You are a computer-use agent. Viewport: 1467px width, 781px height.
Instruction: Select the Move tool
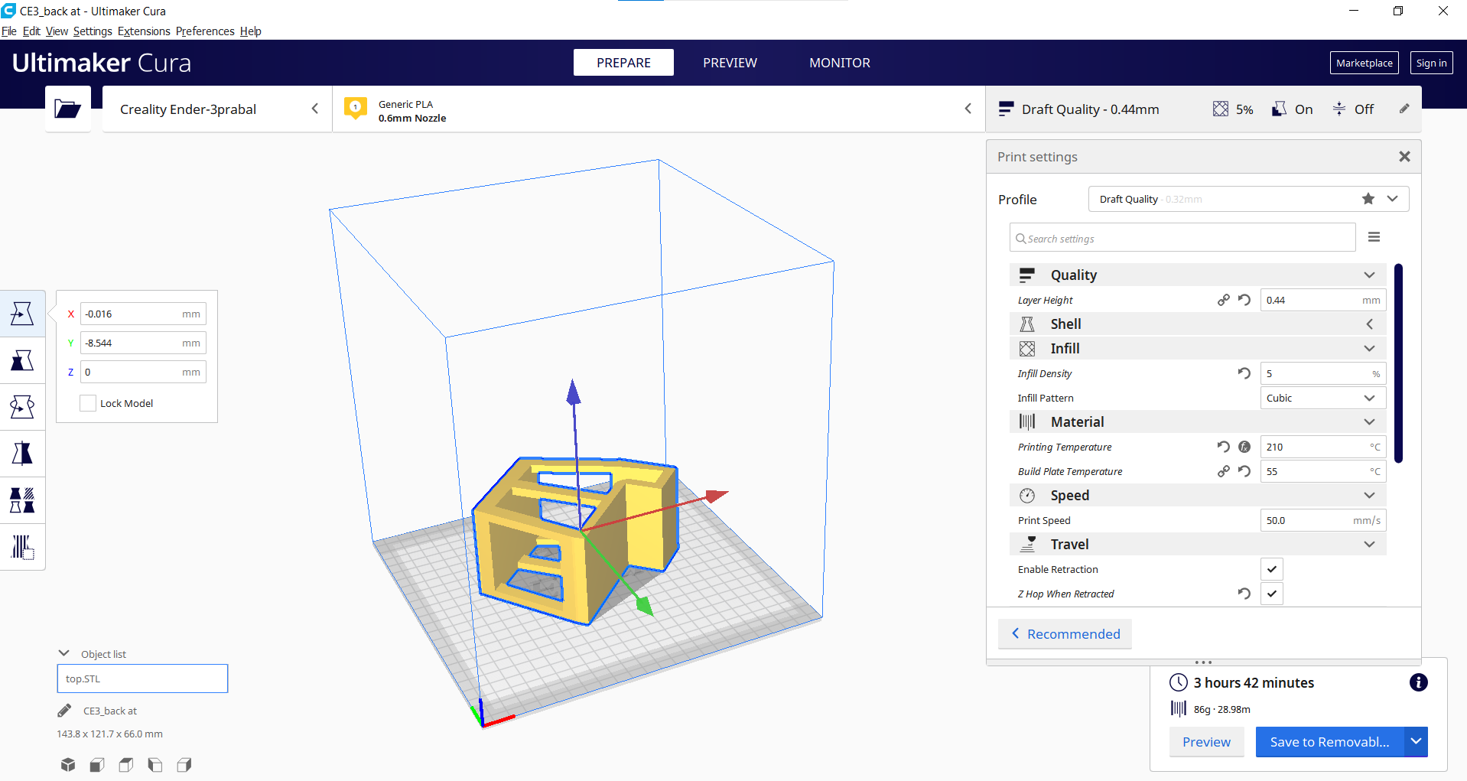click(x=22, y=314)
